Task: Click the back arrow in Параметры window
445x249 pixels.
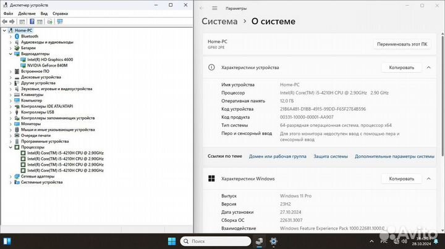Action: coord(201,8)
